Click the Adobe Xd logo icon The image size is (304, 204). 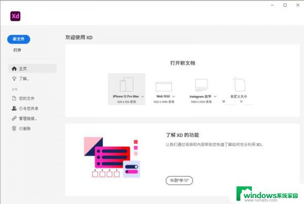pyautogui.click(x=15, y=16)
